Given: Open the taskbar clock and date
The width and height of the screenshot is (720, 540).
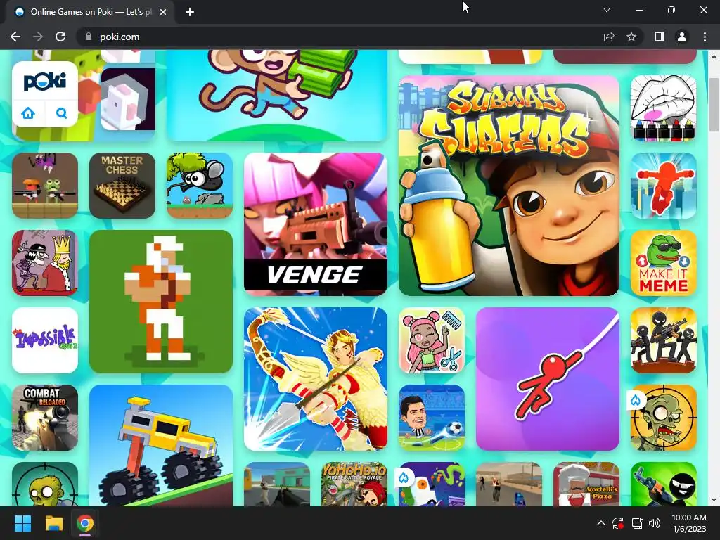Looking at the screenshot, I should click(689, 523).
